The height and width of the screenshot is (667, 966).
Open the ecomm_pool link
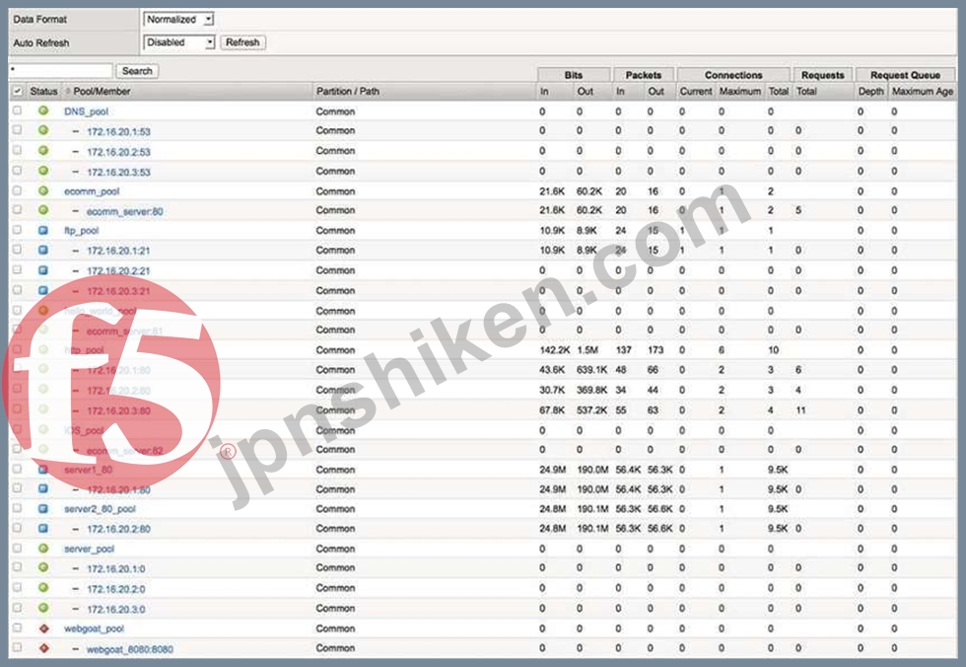click(x=92, y=191)
